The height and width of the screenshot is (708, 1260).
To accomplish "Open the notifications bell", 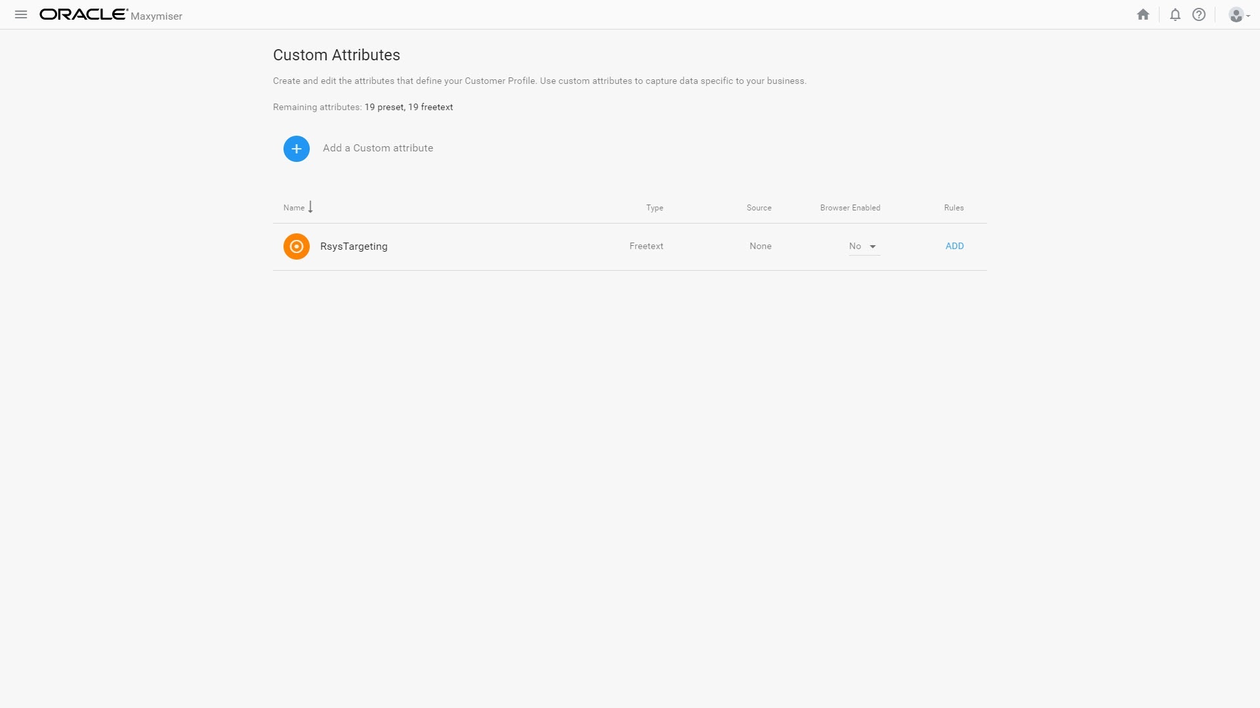I will (1175, 14).
